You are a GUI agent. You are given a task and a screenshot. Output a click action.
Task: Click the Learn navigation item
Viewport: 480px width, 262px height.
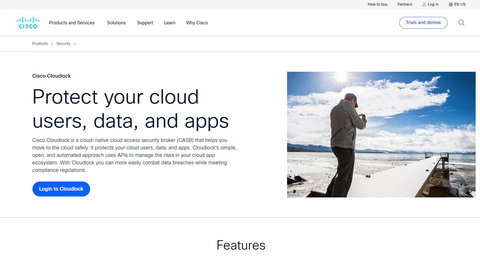click(x=170, y=22)
